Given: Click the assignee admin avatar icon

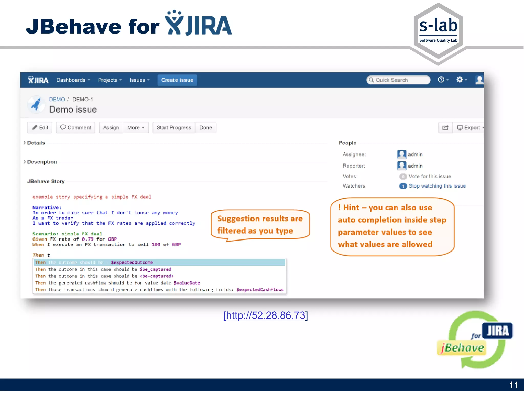Looking at the screenshot, I should pos(401,155).
